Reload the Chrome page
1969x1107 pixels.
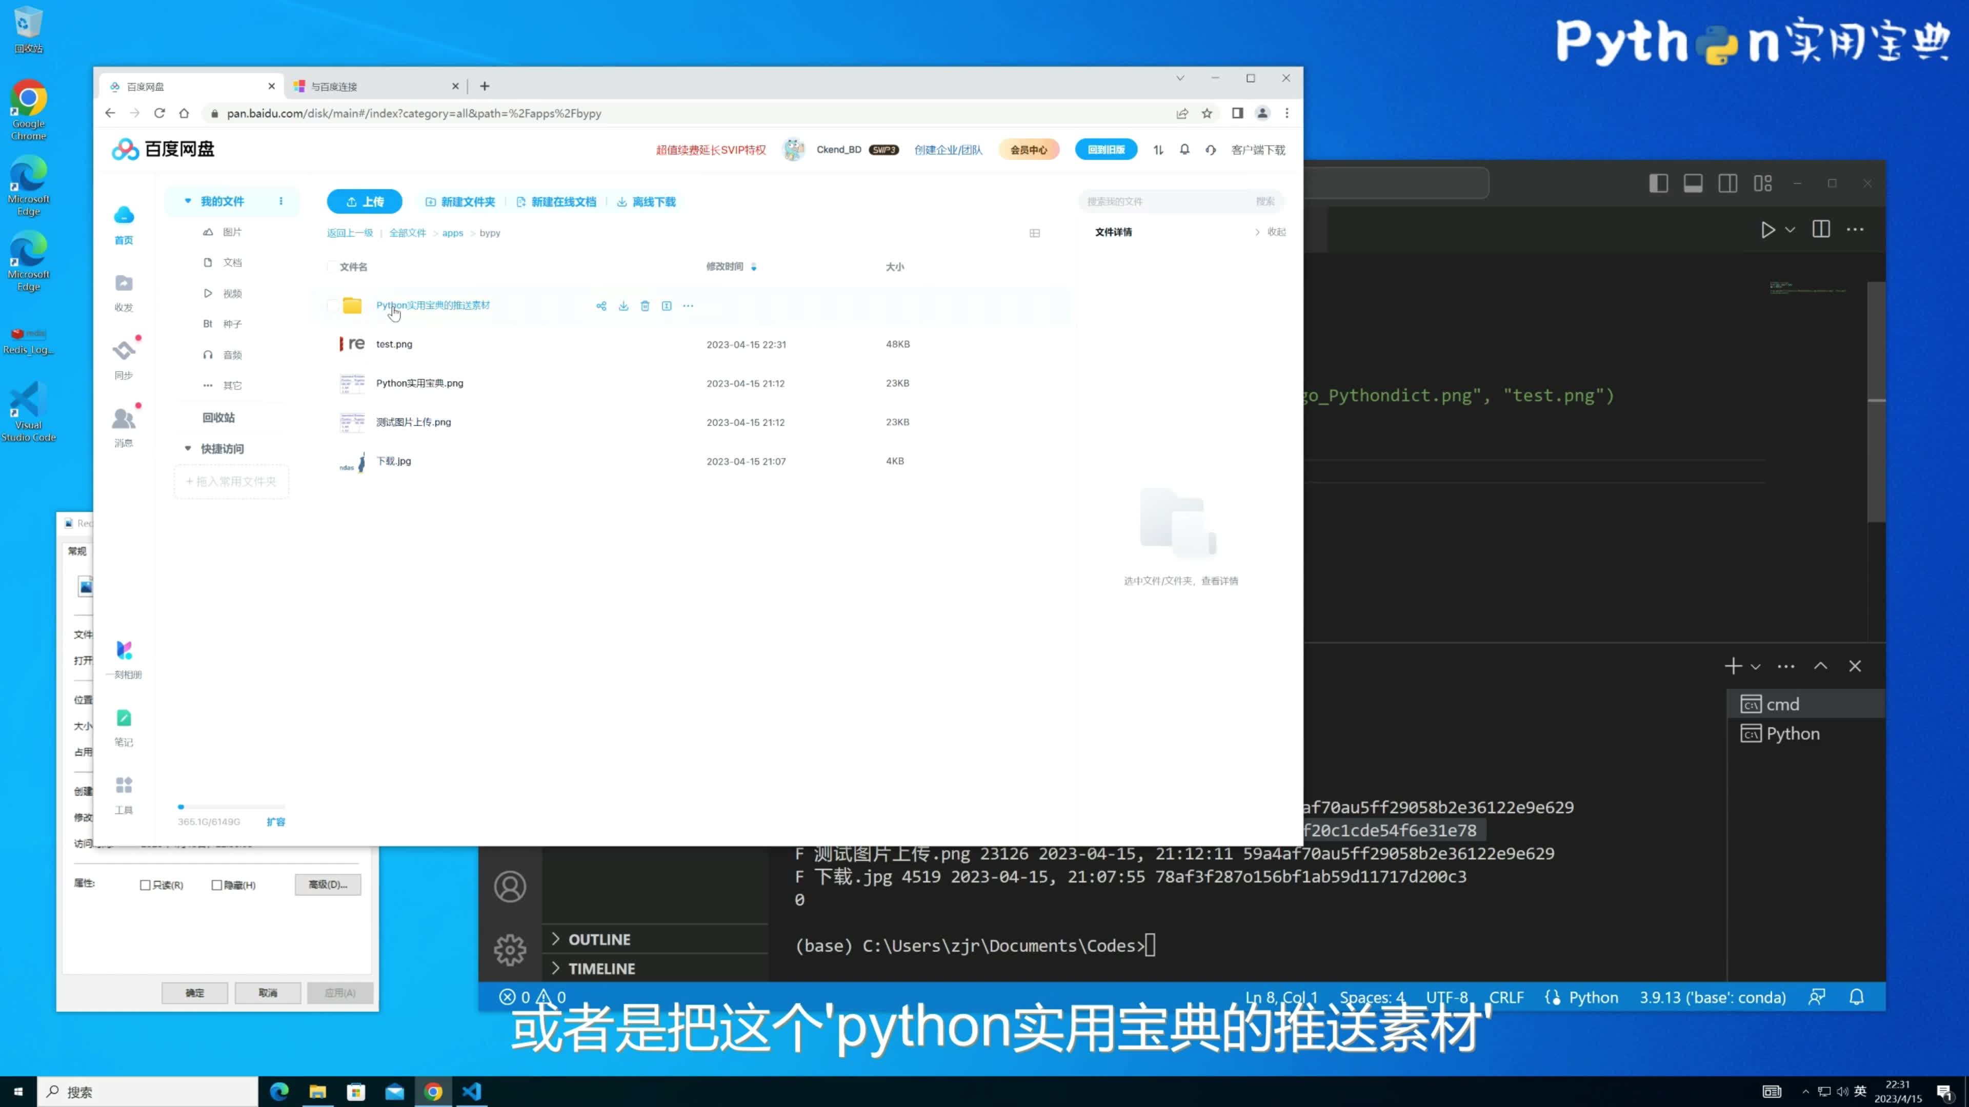(x=160, y=113)
